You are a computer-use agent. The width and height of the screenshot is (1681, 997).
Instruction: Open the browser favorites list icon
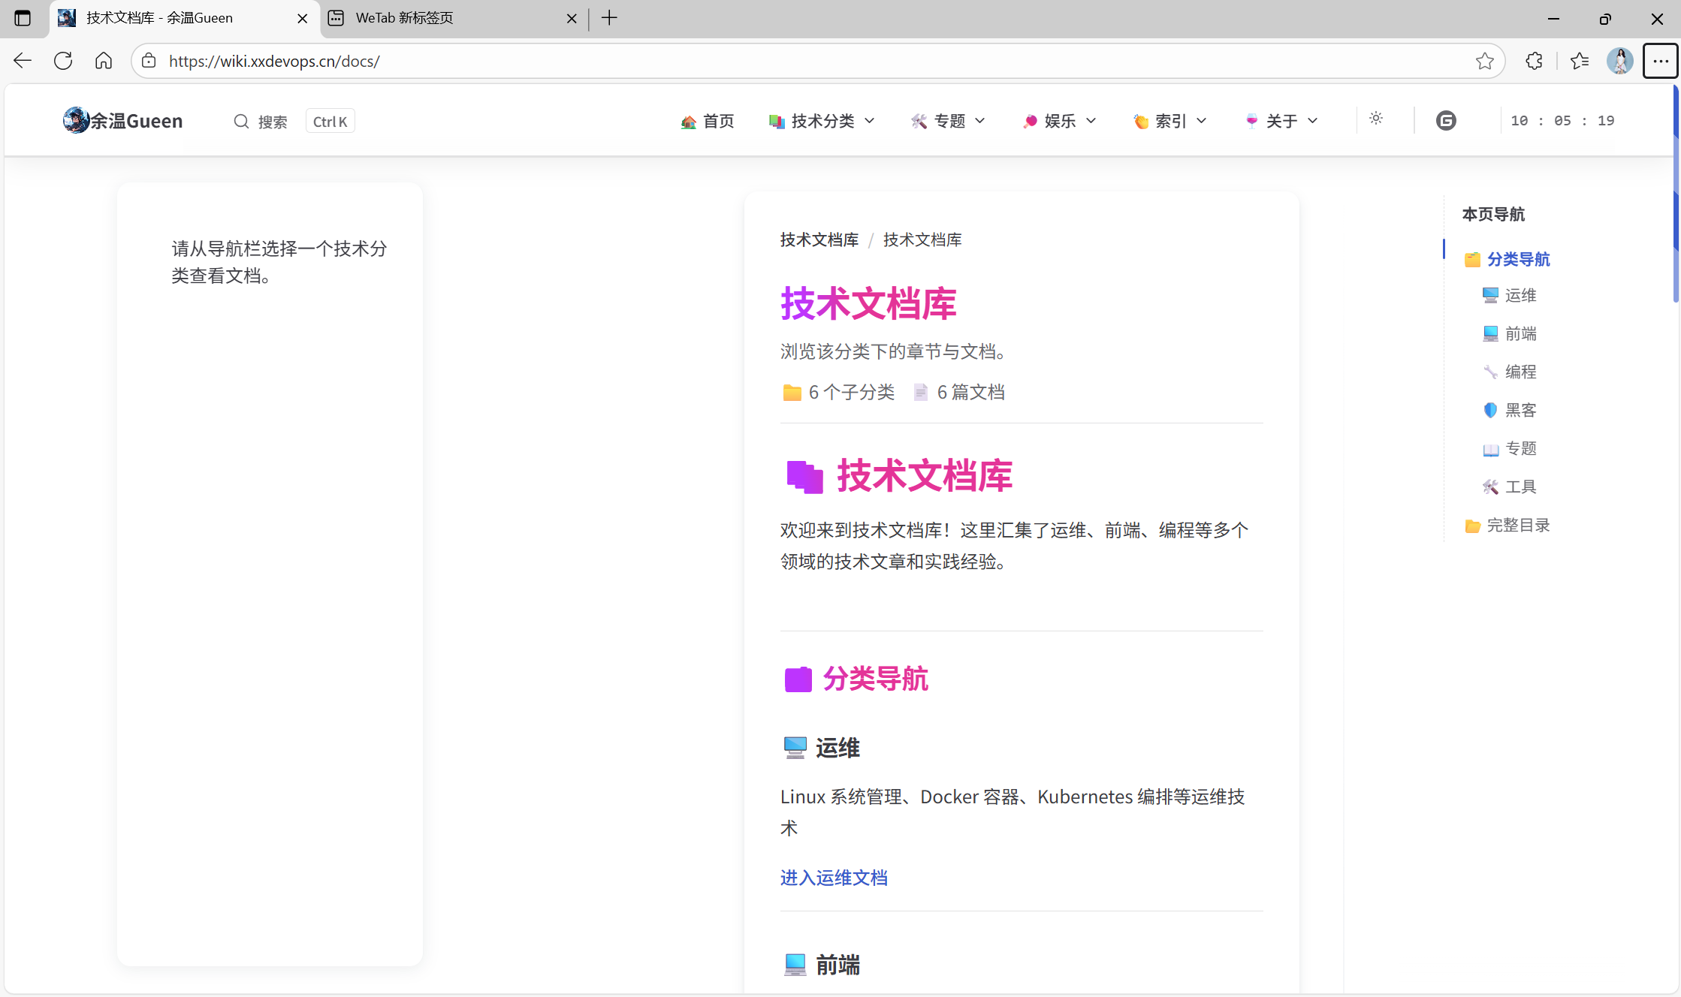click(x=1579, y=61)
